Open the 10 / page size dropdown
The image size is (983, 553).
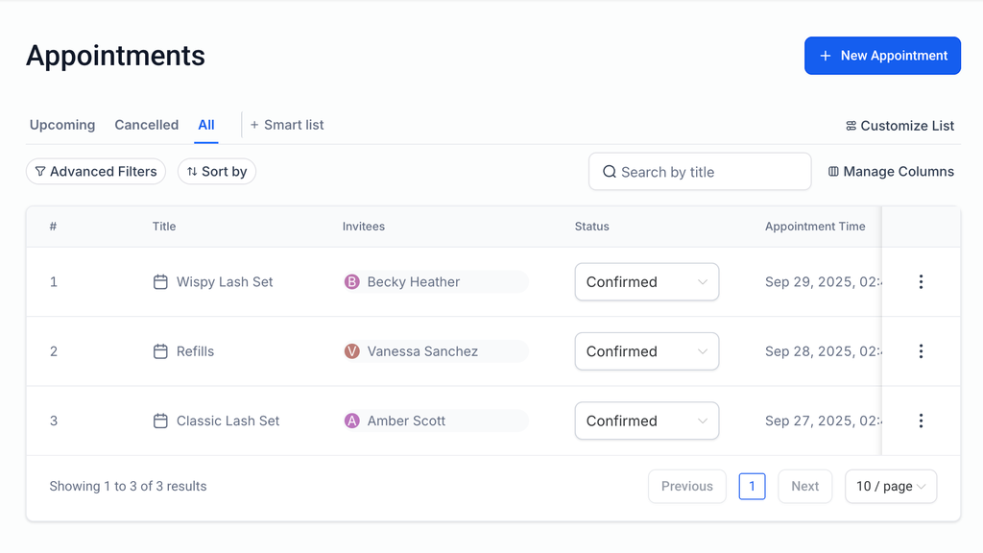point(891,487)
